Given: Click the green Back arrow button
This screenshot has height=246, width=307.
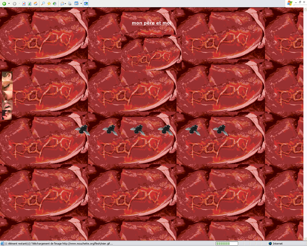Looking at the screenshot, I should [x=4, y=4].
